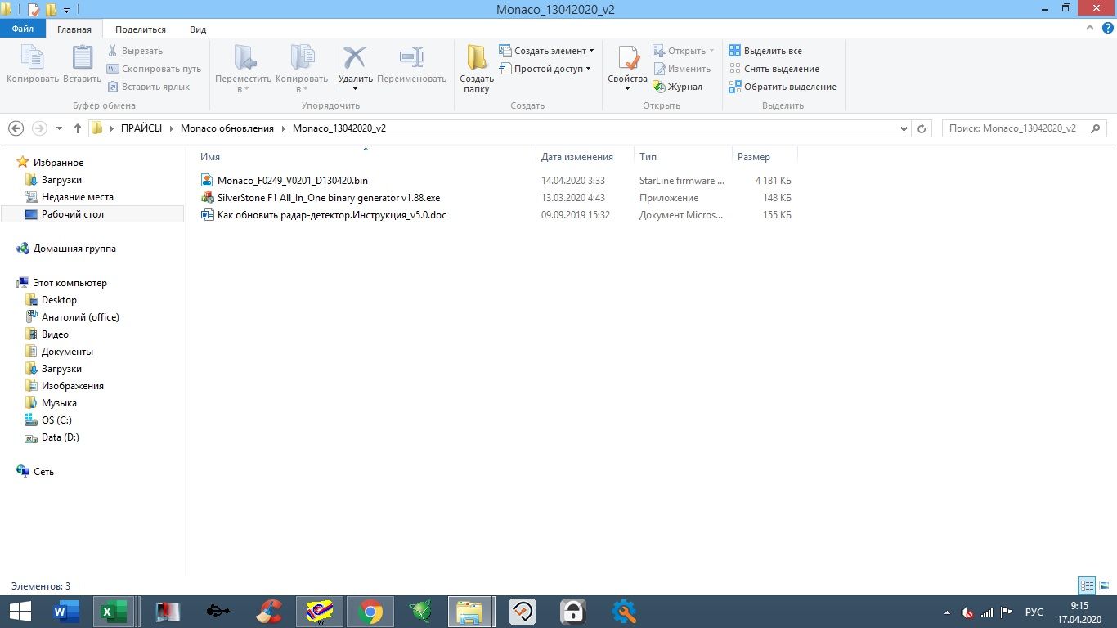This screenshot has width=1117, height=628.
Task: Open Сеть in the navigation pane
Action: point(43,472)
